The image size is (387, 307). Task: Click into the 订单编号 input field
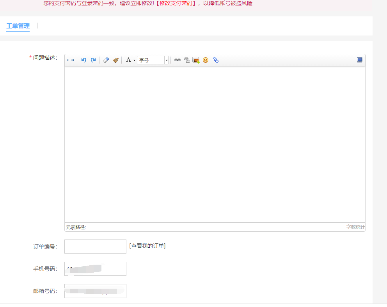(95, 247)
